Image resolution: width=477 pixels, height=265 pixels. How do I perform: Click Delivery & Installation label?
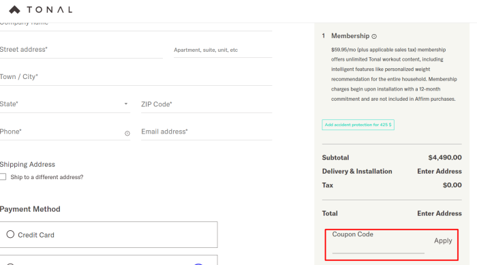coord(357,171)
